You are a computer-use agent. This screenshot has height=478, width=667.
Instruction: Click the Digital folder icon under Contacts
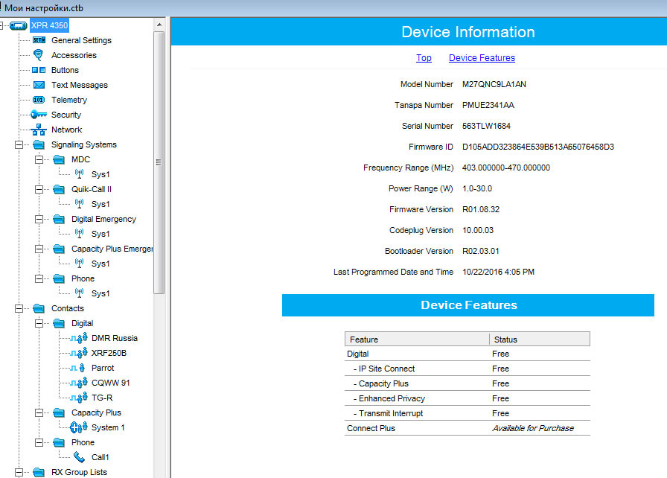coord(59,323)
